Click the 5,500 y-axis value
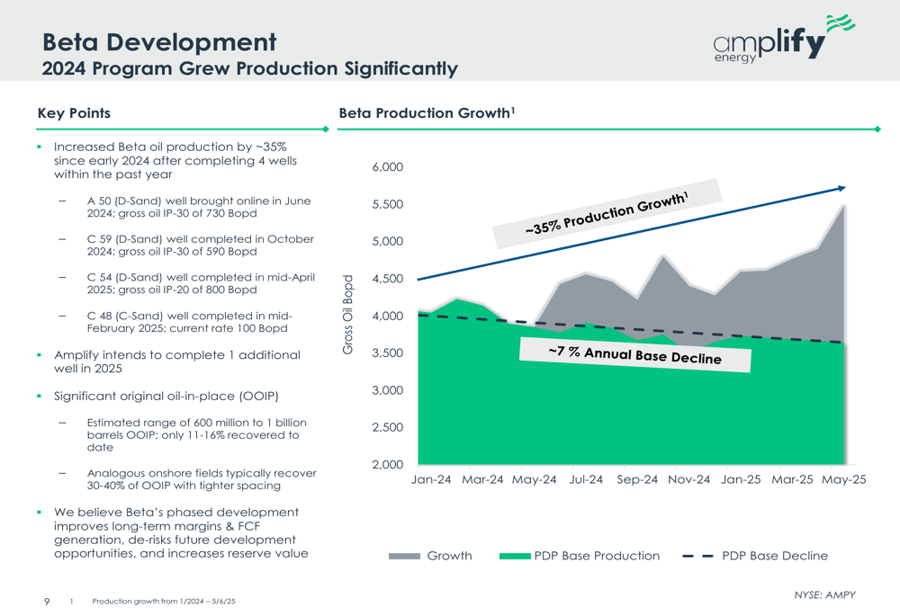The height and width of the screenshot is (616, 900). 387,204
